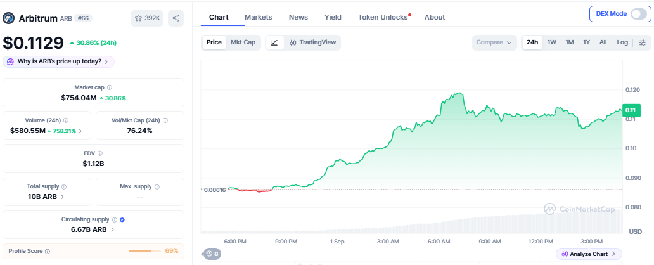Expand Total supply 10B ARB chevron
654x265 pixels.
coord(63,197)
